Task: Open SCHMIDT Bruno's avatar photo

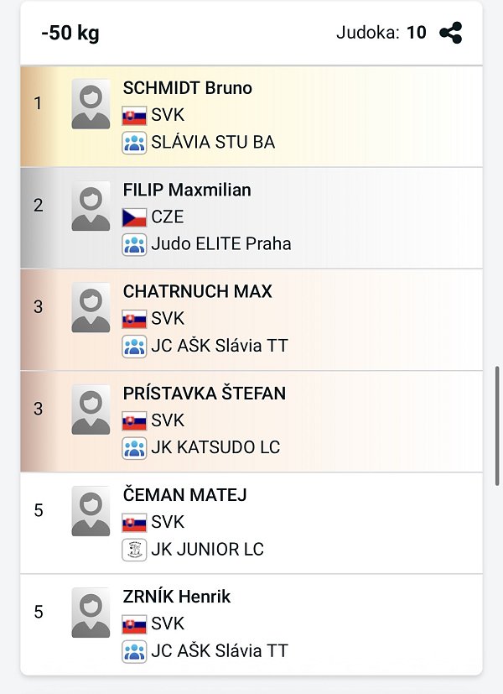Action: 91,104
